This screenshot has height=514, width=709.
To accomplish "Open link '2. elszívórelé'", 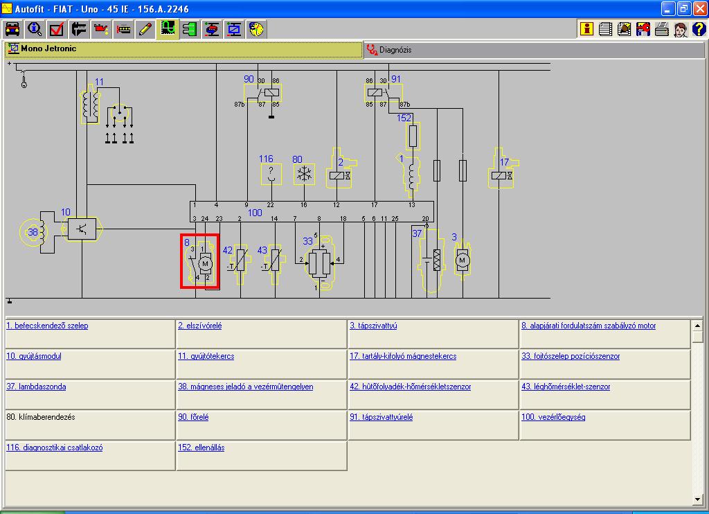I will (x=200, y=326).
